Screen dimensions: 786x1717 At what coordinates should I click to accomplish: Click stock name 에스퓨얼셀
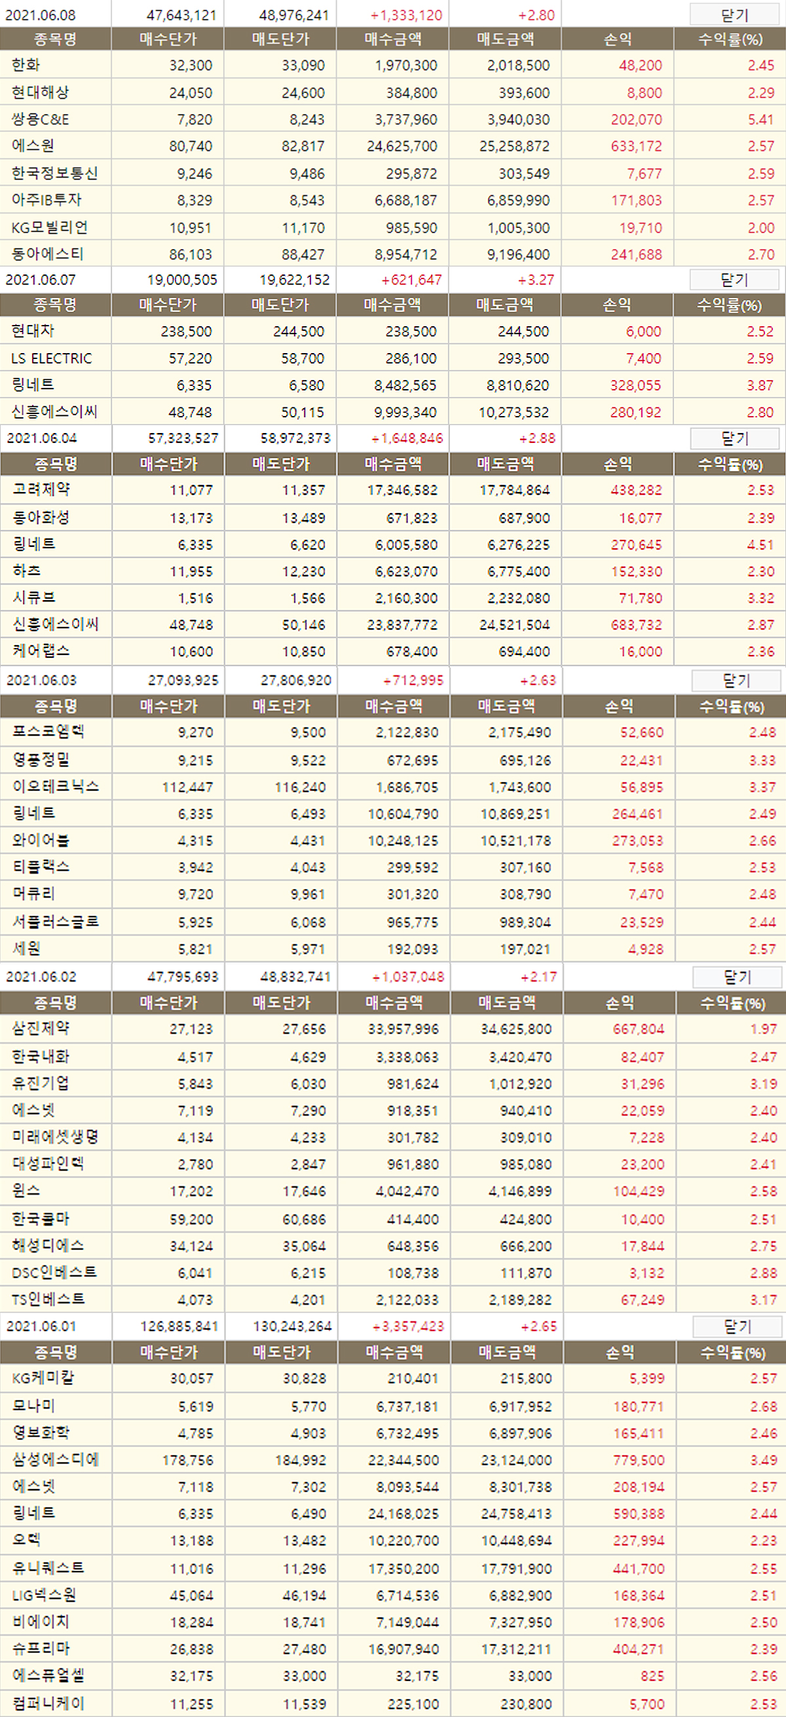(48, 1676)
